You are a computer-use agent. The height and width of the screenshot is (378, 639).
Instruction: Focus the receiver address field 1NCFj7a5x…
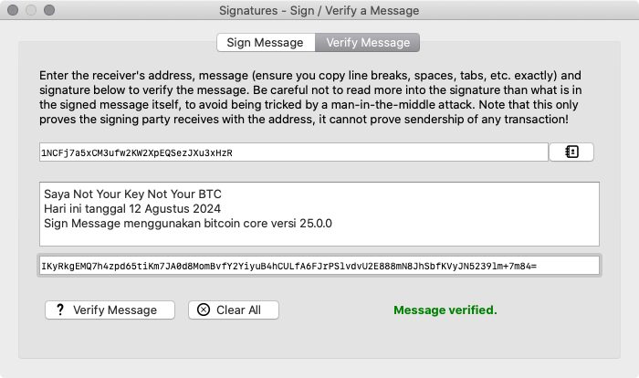coord(294,152)
